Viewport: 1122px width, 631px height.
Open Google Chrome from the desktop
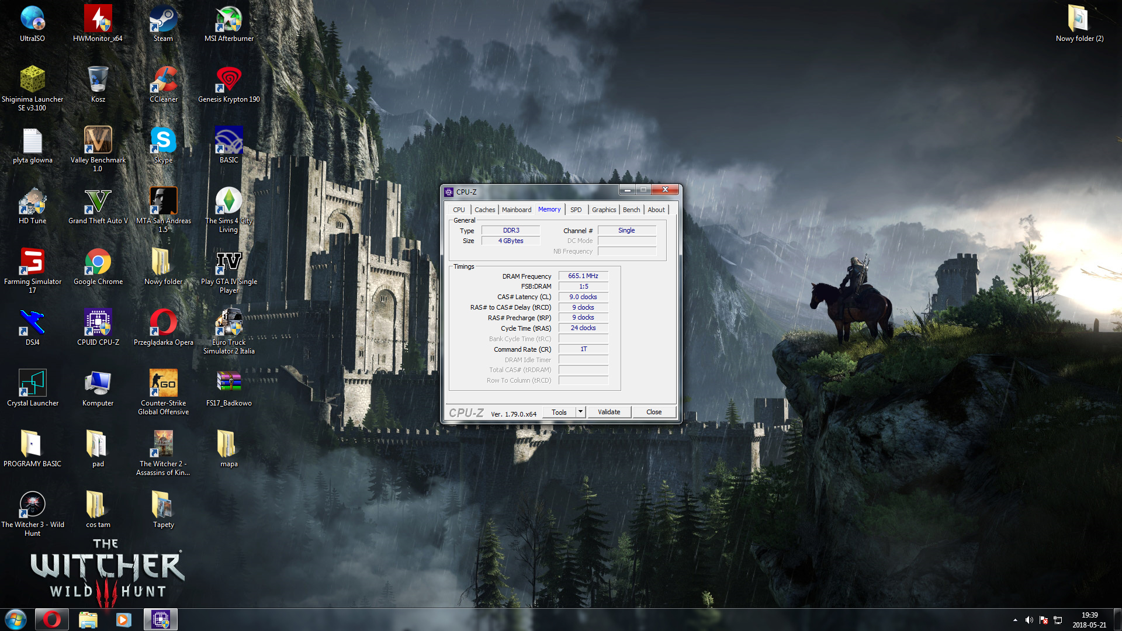(98, 267)
